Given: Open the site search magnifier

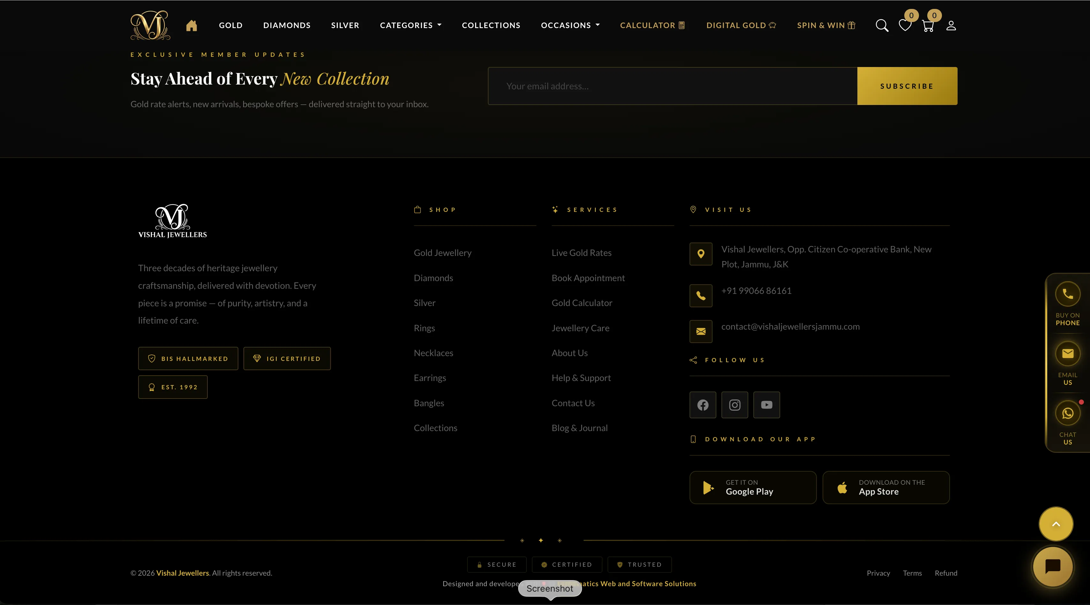Looking at the screenshot, I should (x=882, y=26).
